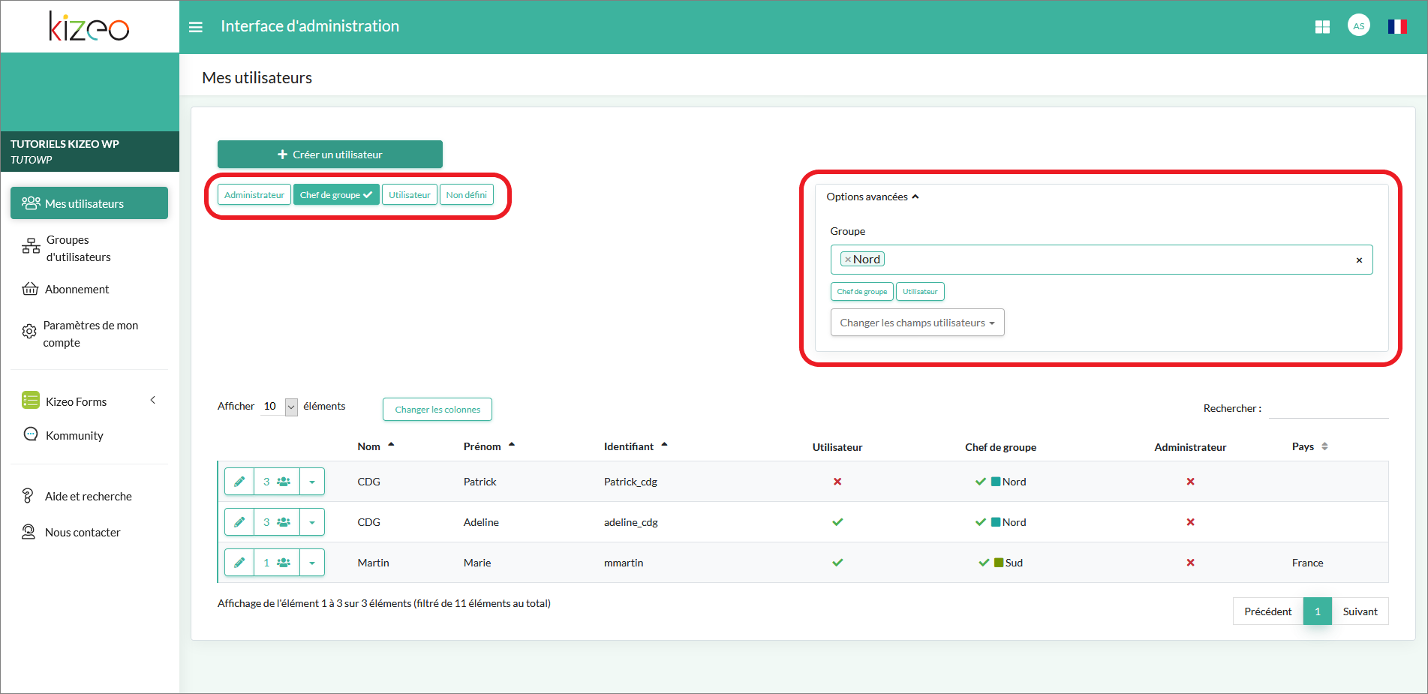Click the France cell in Marie's row

tap(1307, 563)
